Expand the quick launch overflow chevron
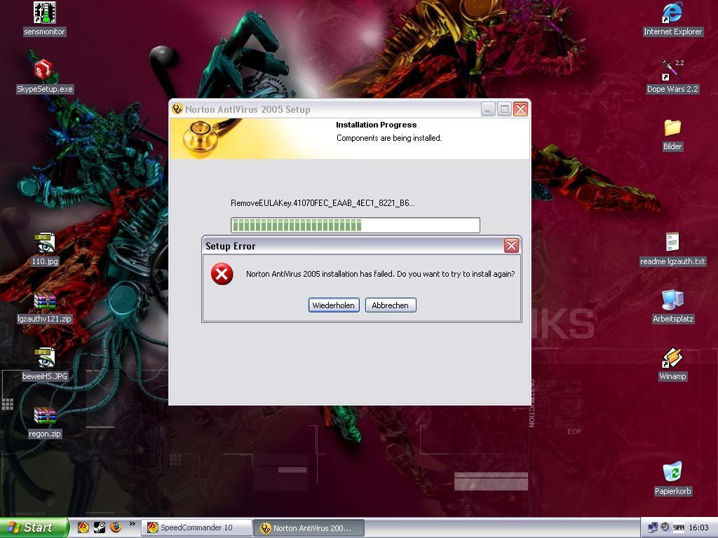718x538 pixels. coord(133,524)
